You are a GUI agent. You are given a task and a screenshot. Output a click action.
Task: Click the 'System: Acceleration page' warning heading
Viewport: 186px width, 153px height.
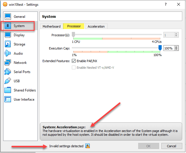click(x=64, y=127)
